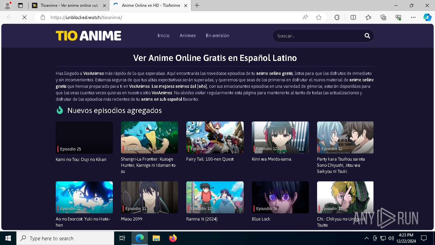Open Chi.: Chikyuu no Undou thumbnail
The width and height of the screenshot is (435, 245).
(x=345, y=197)
